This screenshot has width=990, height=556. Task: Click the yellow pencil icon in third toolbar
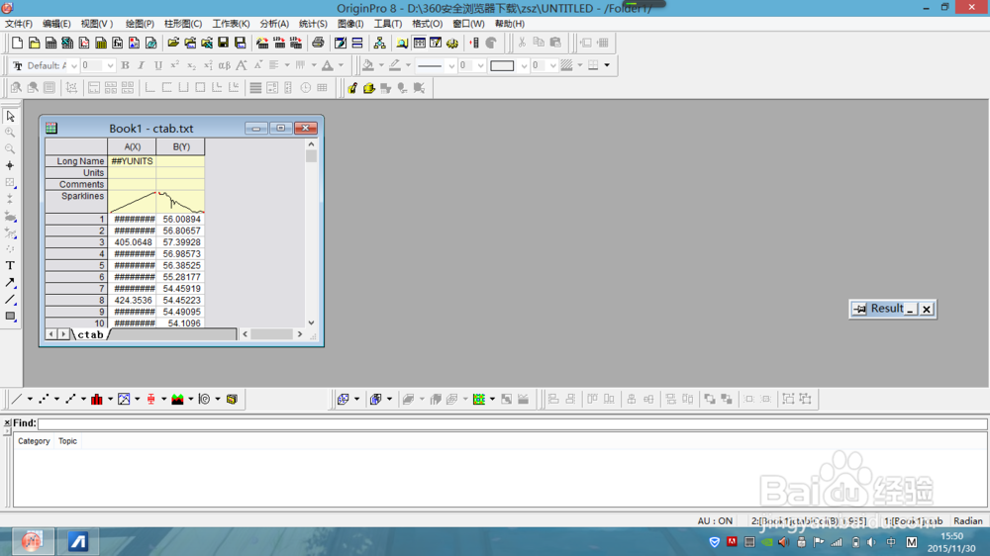point(352,88)
